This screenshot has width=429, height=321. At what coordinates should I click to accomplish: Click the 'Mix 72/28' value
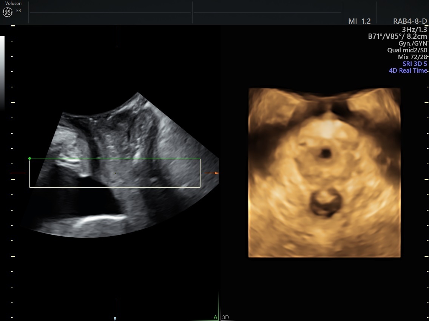click(412, 57)
